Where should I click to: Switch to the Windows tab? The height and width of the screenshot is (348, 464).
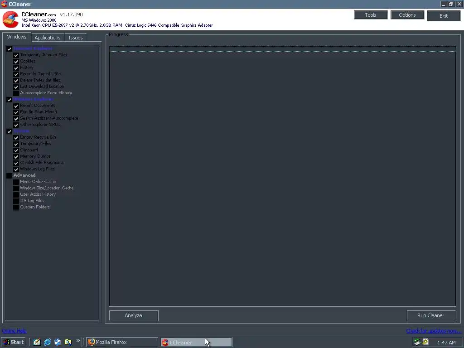click(x=17, y=37)
